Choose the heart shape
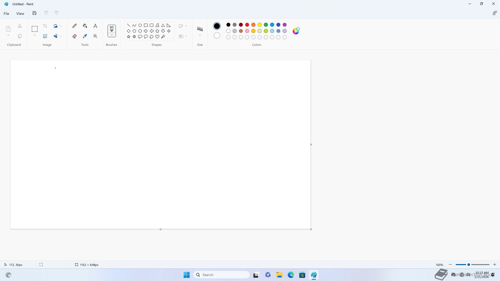Image resolution: width=500 pixels, height=281 pixels. [157, 37]
